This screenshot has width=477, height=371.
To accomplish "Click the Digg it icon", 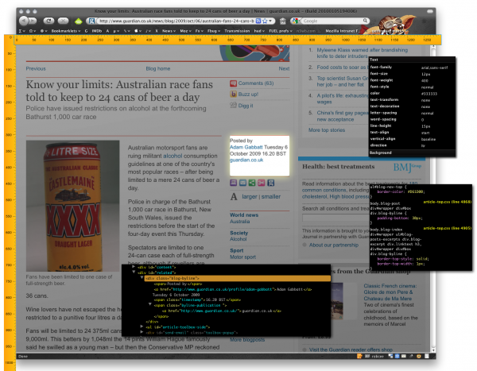I will coord(233,105).
